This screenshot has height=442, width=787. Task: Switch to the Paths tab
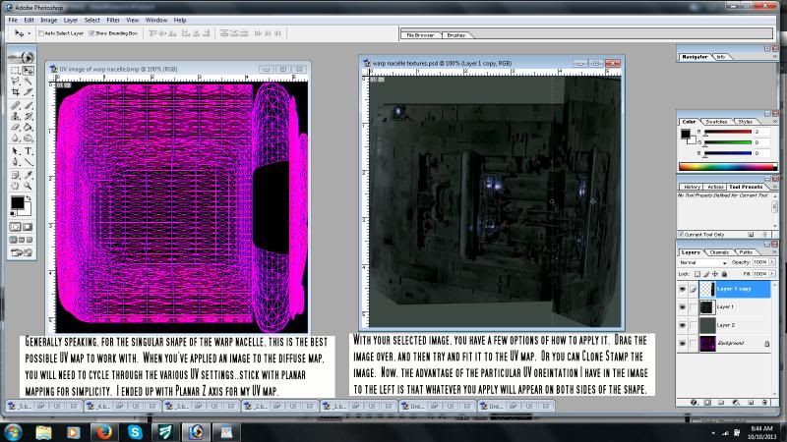click(x=746, y=252)
